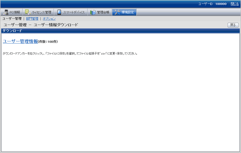
Task: Click the スマートデバイス phone icon
Action: [59, 12]
